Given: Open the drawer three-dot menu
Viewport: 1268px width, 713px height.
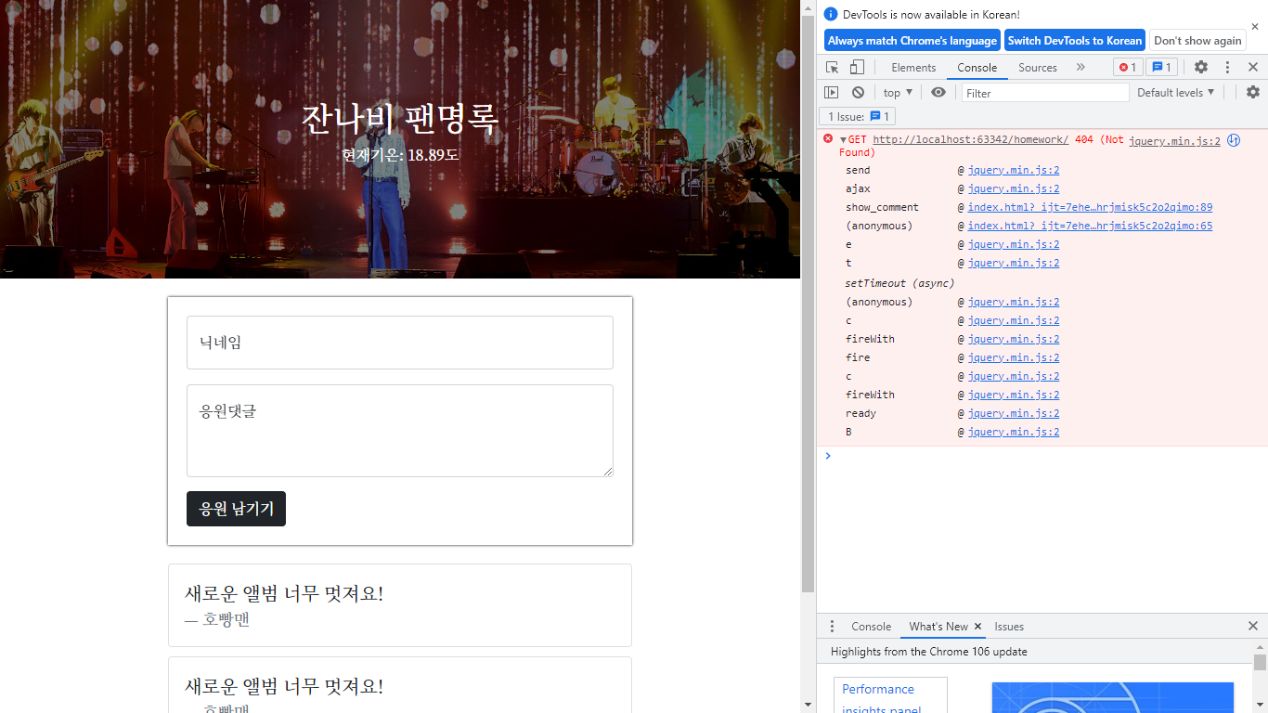Looking at the screenshot, I should click(x=832, y=627).
